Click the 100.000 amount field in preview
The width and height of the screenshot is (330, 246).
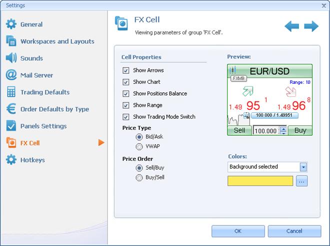coord(266,131)
